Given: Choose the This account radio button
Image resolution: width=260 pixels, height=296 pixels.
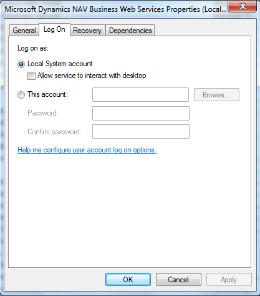Looking at the screenshot, I should (21, 95).
